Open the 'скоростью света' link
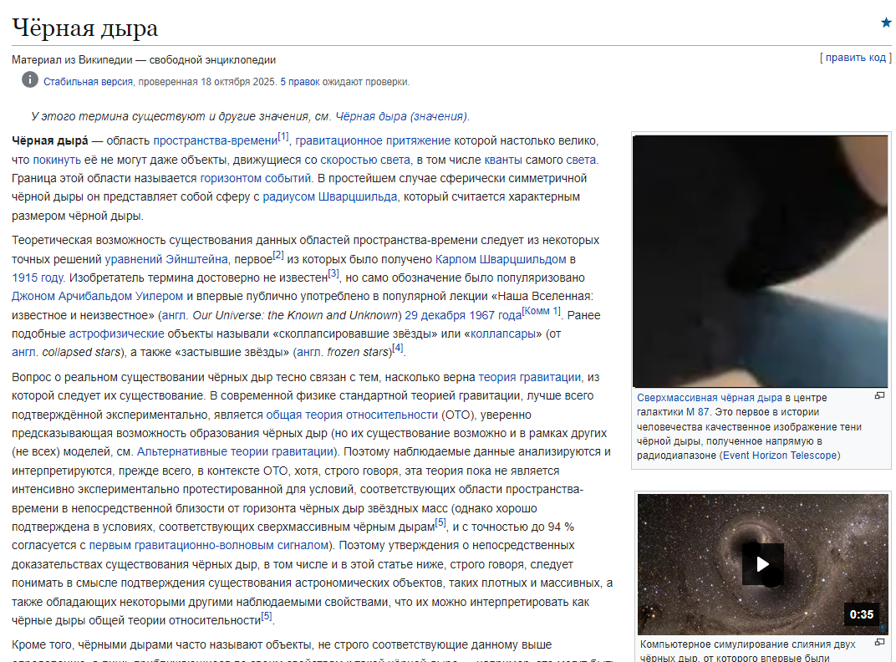 coord(365,160)
